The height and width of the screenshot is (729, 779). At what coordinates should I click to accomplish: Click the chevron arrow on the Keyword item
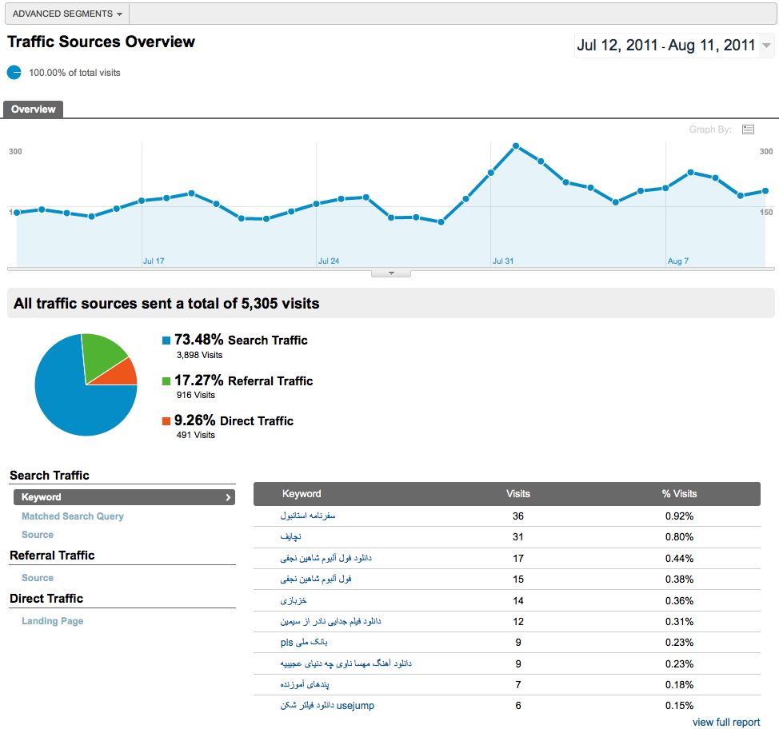tap(228, 497)
